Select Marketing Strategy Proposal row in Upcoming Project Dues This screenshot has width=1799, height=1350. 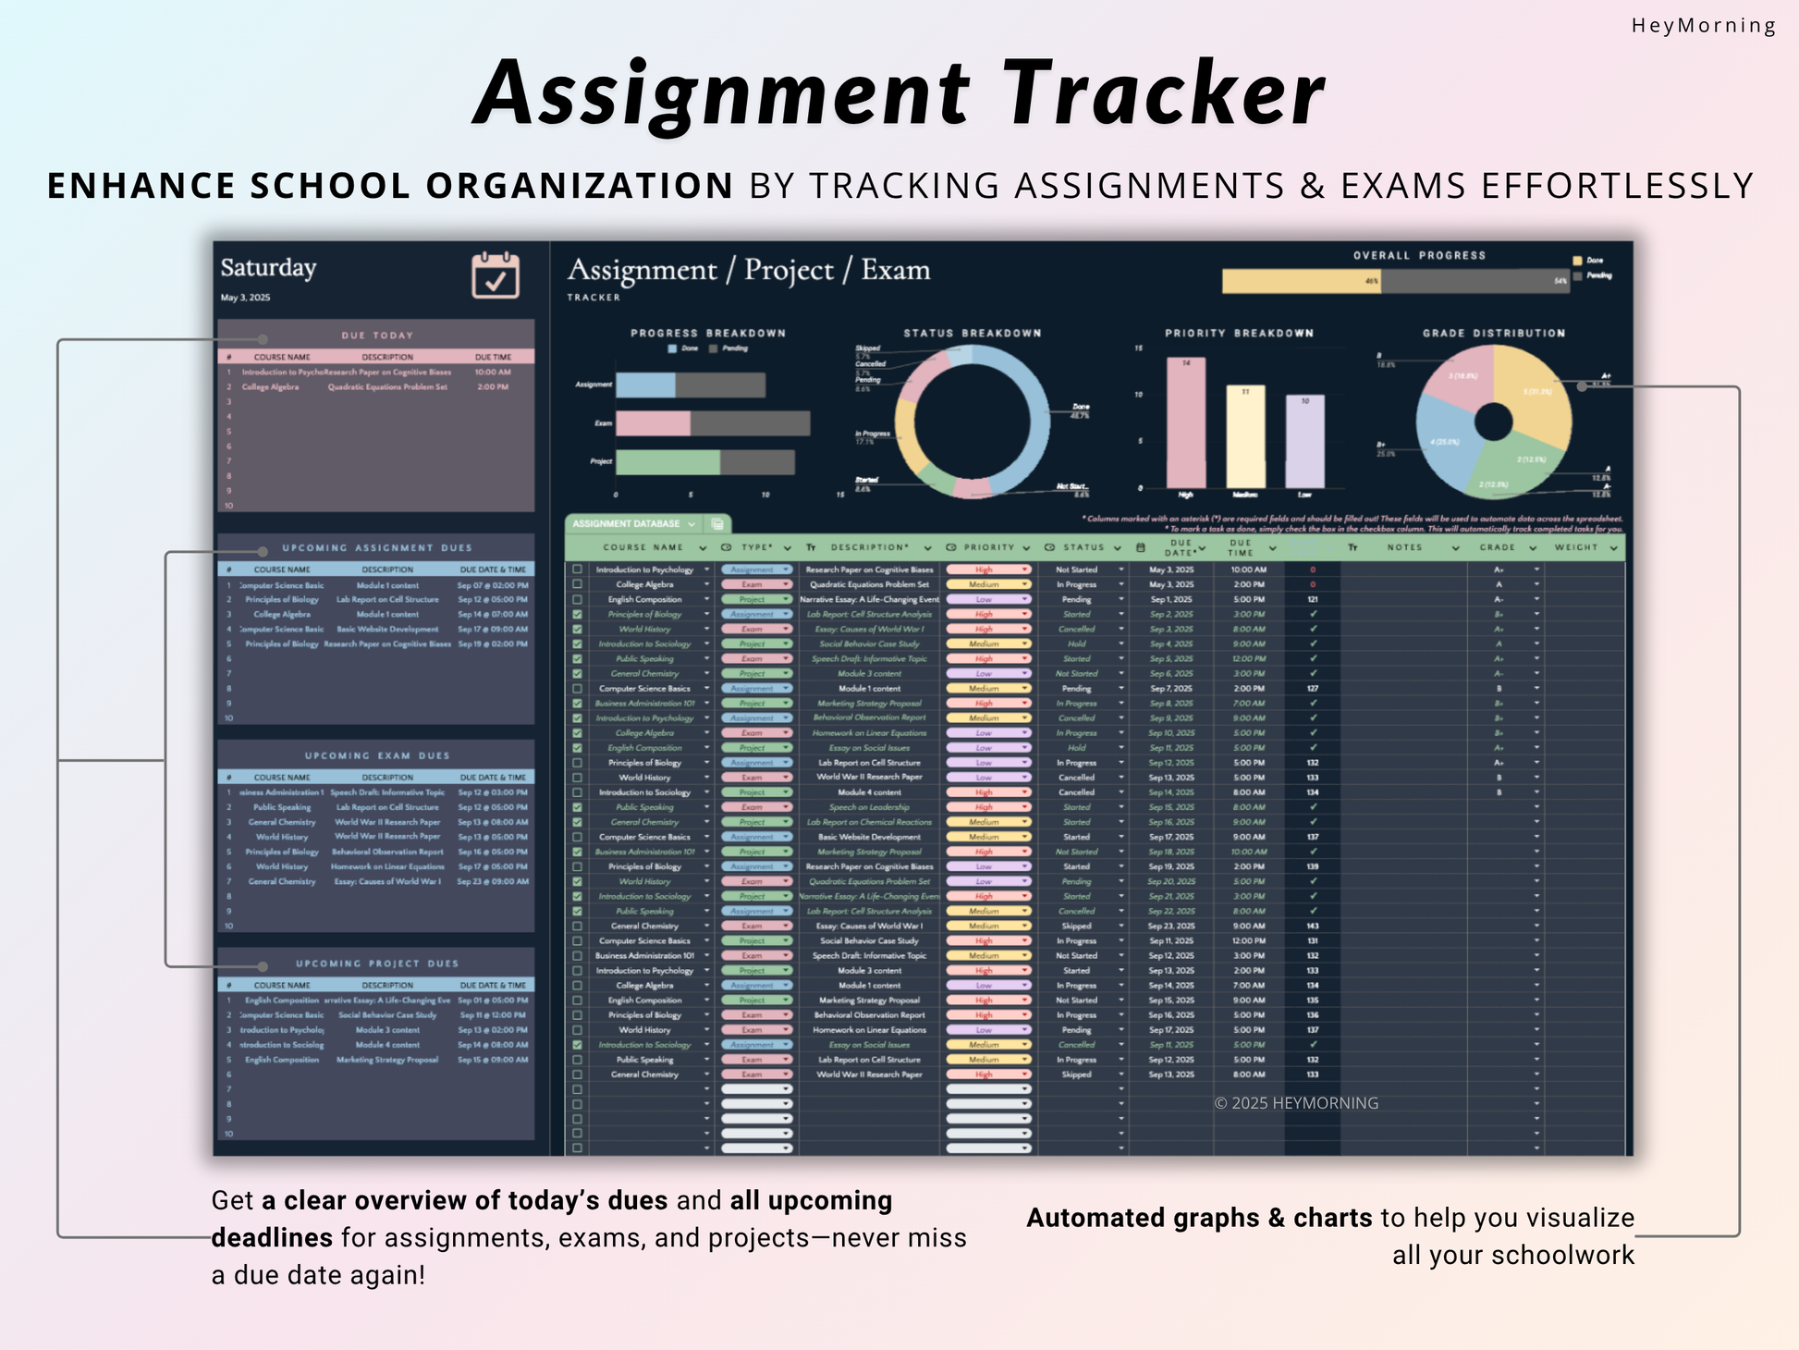376,1060
